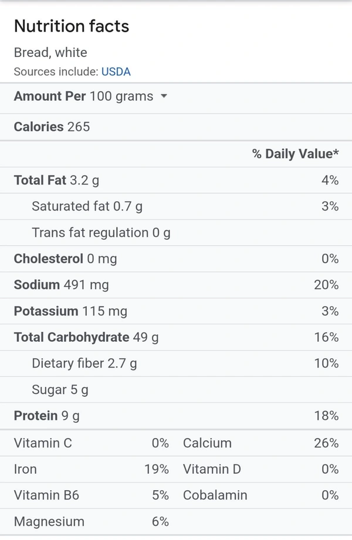The image size is (352, 540).
Task: Expand the serving size dropdown arrow
Action: pyautogui.click(x=164, y=96)
